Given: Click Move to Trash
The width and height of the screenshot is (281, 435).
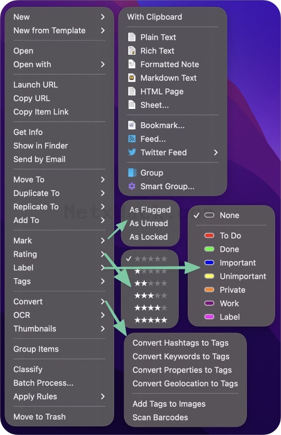Looking at the screenshot, I should pyautogui.click(x=40, y=417).
